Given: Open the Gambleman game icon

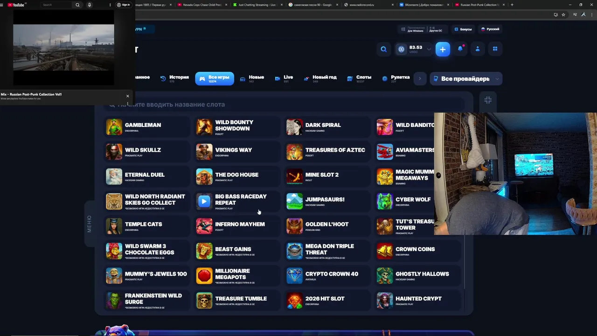Looking at the screenshot, I should (114, 127).
